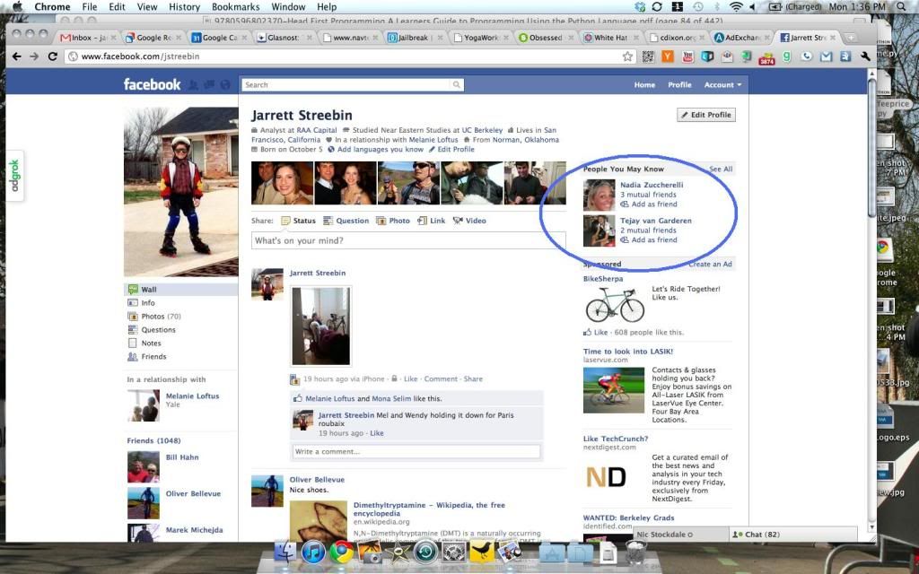Open Chrome icon in the Dock
Image resolution: width=919 pixels, height=574 pixels.
pos(341,552)
